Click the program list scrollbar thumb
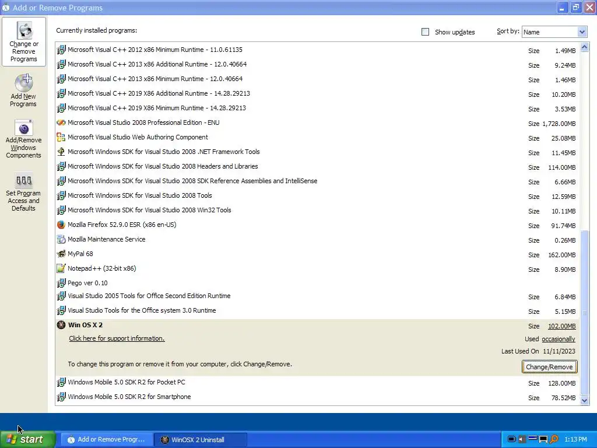 click(x=584, y=313)
